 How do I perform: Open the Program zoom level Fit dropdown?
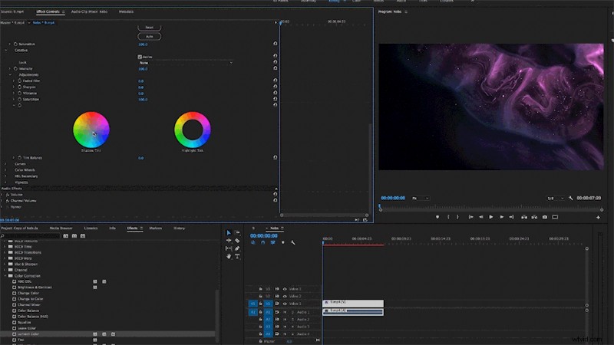[x=421, y=199]
